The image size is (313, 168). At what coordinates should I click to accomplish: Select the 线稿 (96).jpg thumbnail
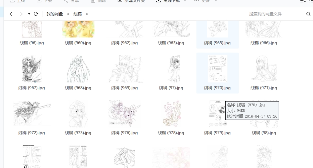[32, 29]
